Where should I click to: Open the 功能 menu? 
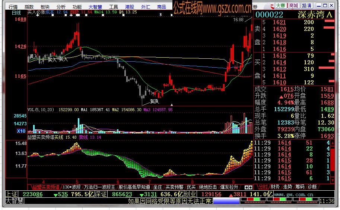click(77, 7)
